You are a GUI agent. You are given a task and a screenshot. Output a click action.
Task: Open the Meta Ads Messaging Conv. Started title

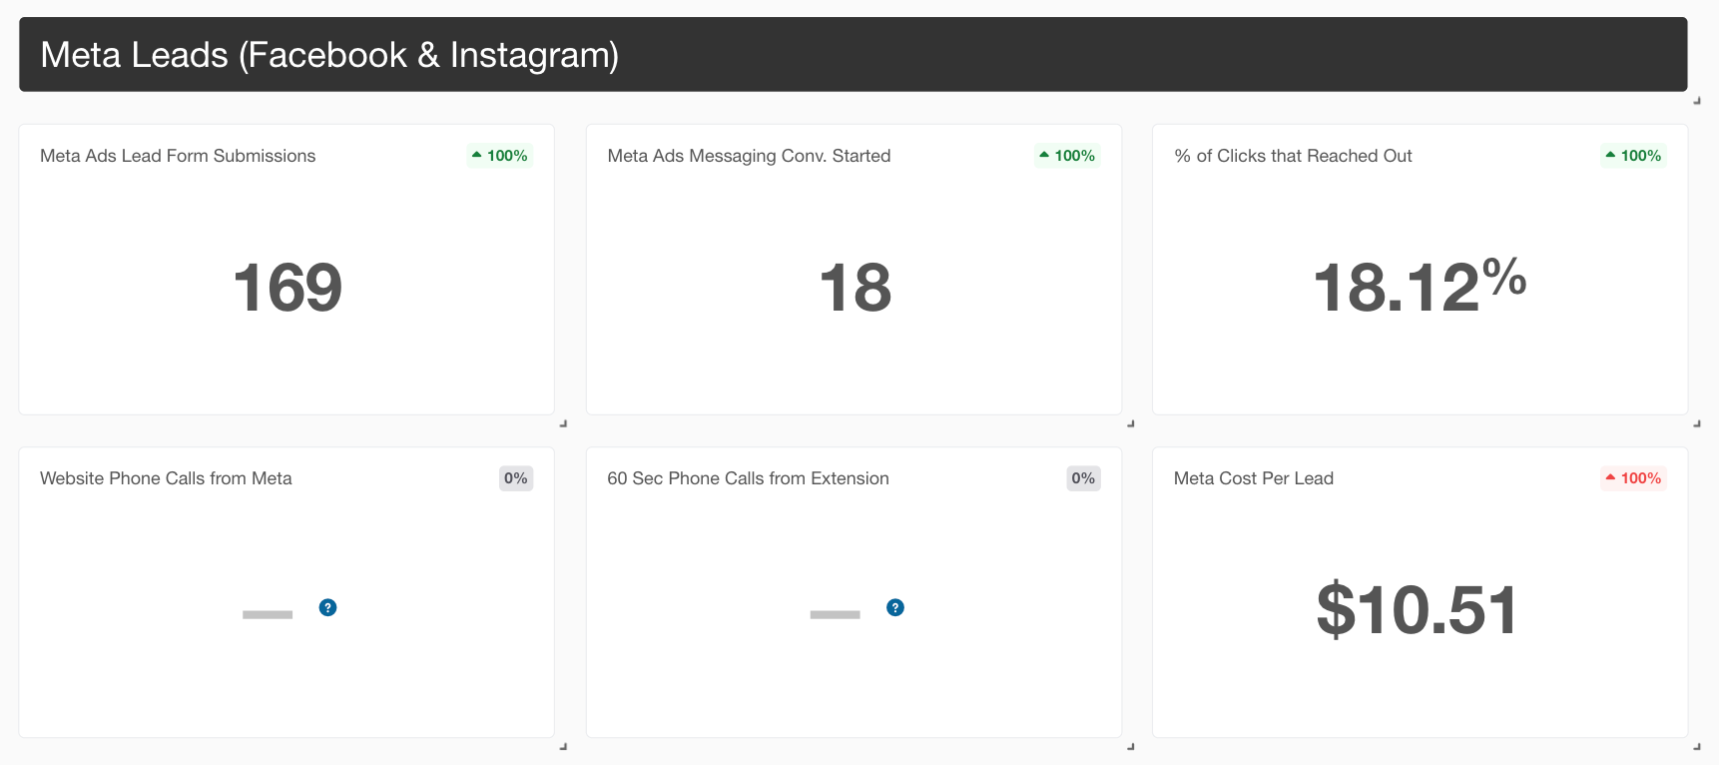[749, 156]
